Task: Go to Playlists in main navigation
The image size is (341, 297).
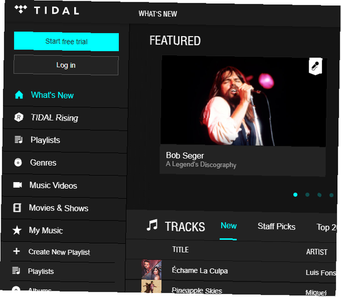Action: (45, 140)
